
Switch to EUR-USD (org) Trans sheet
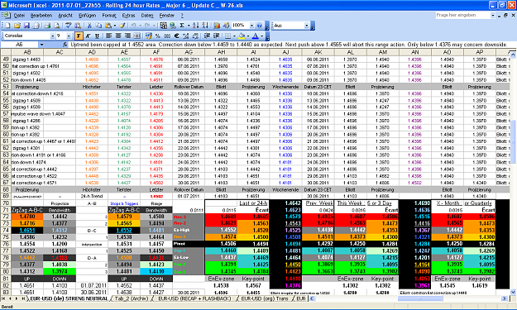point(265,298)
